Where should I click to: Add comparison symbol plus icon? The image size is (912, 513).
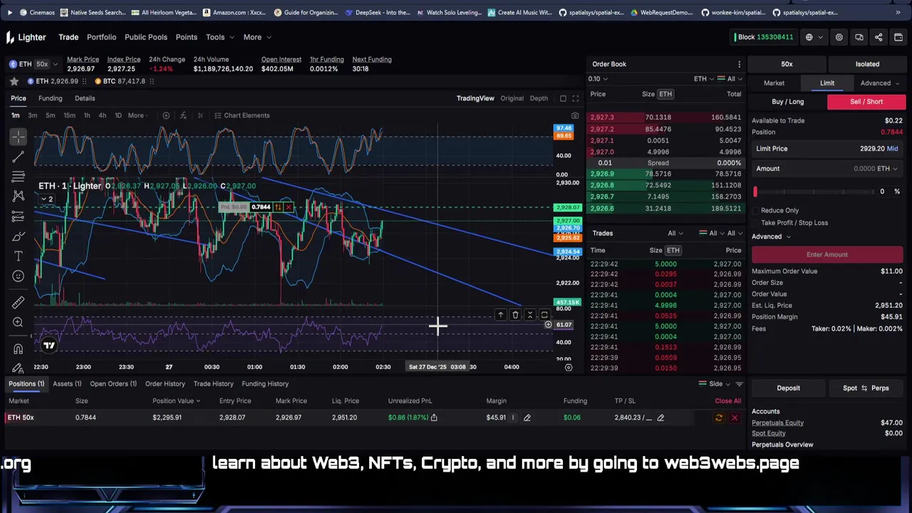coord(166,115)
